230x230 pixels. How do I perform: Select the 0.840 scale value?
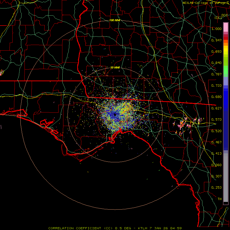pos(216,63)
